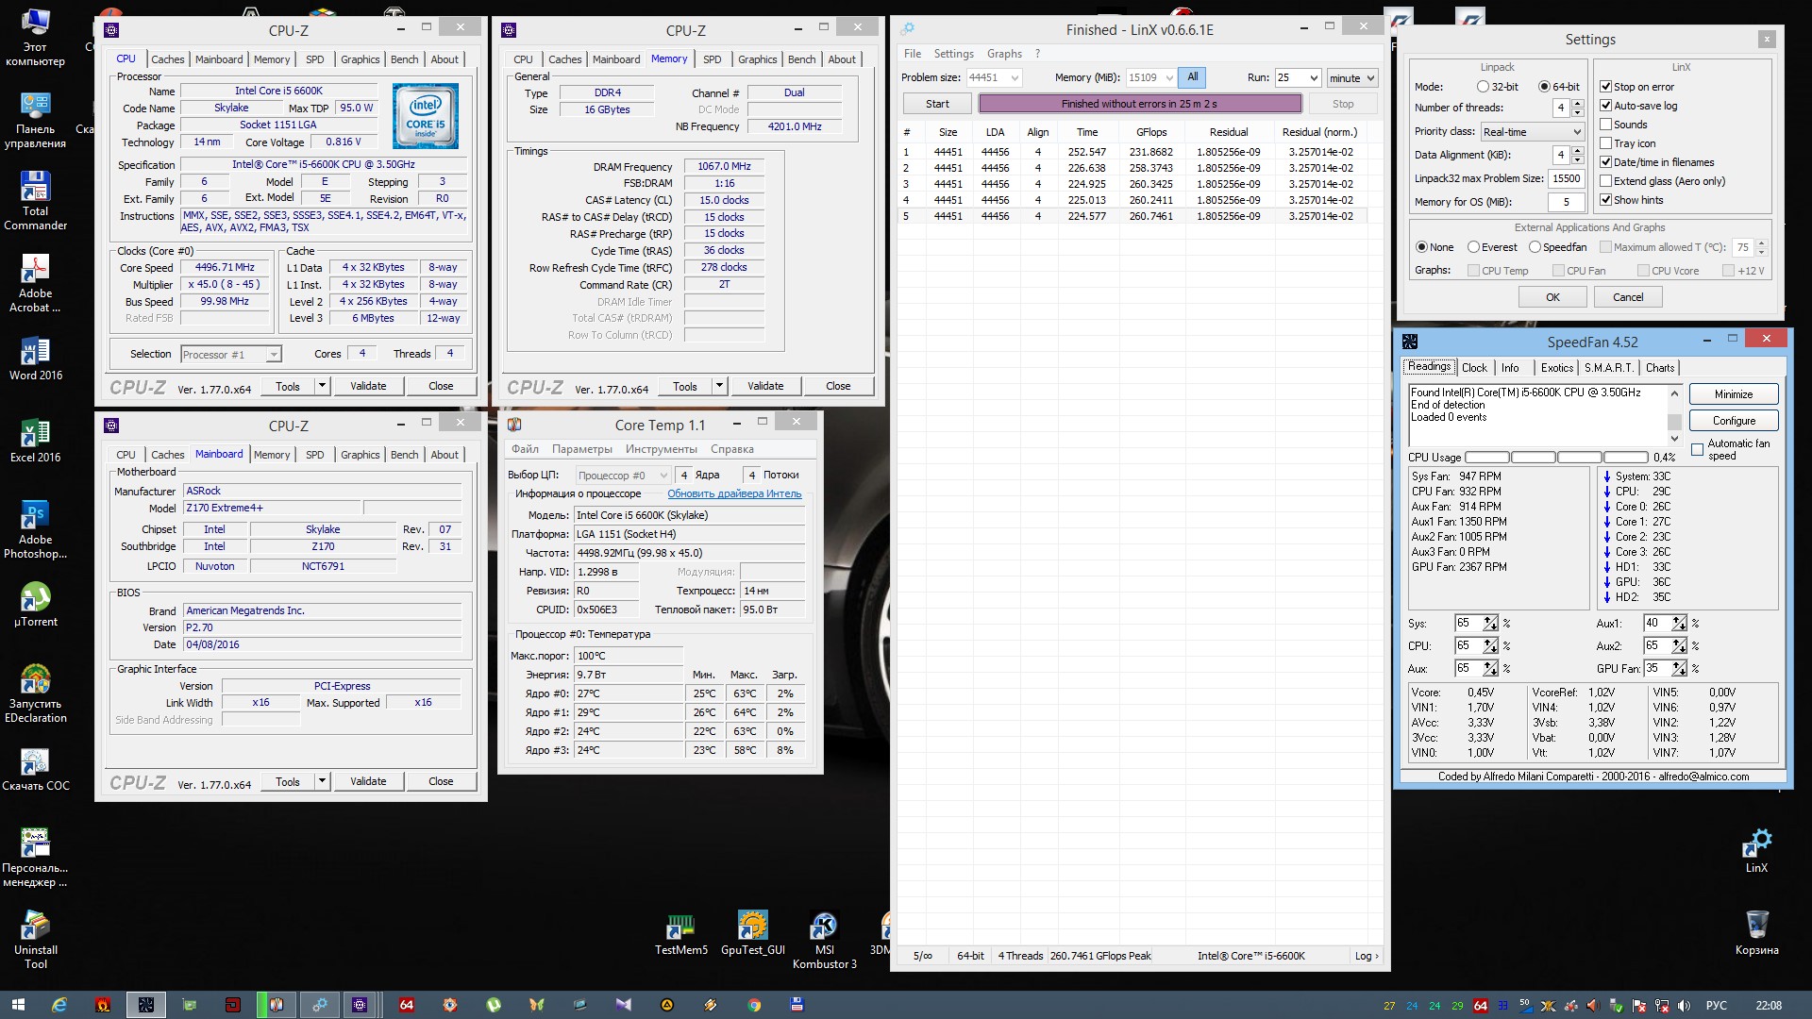Enable the Sounds checkbox in Settings
The width and height of the screenshot is (1812, 1019).
point(1605,125)
